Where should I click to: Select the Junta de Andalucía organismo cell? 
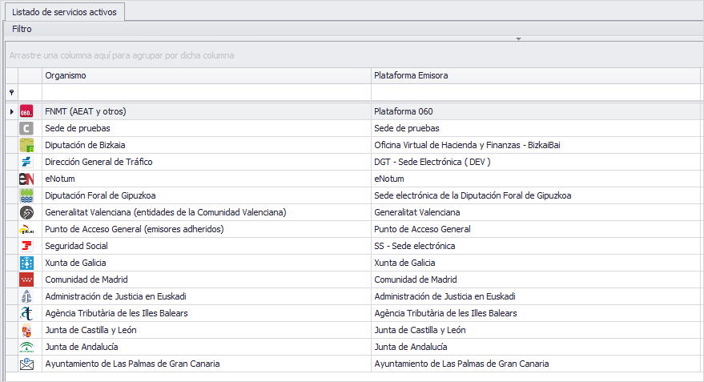pyautogui.click(x=207, y=347)
